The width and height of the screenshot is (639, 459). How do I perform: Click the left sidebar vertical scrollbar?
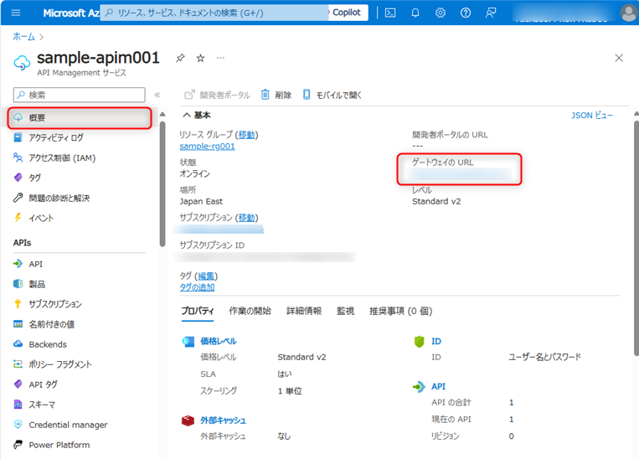162,184
